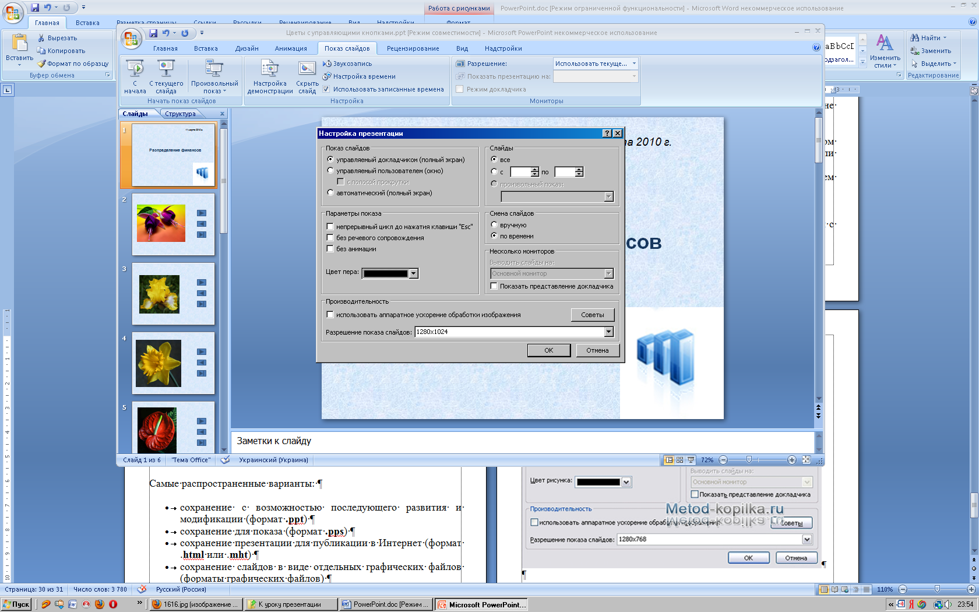This screenshot has height=612, width=979.
Task: Open Вставка tab in PowerPoint
Action: 206,48
